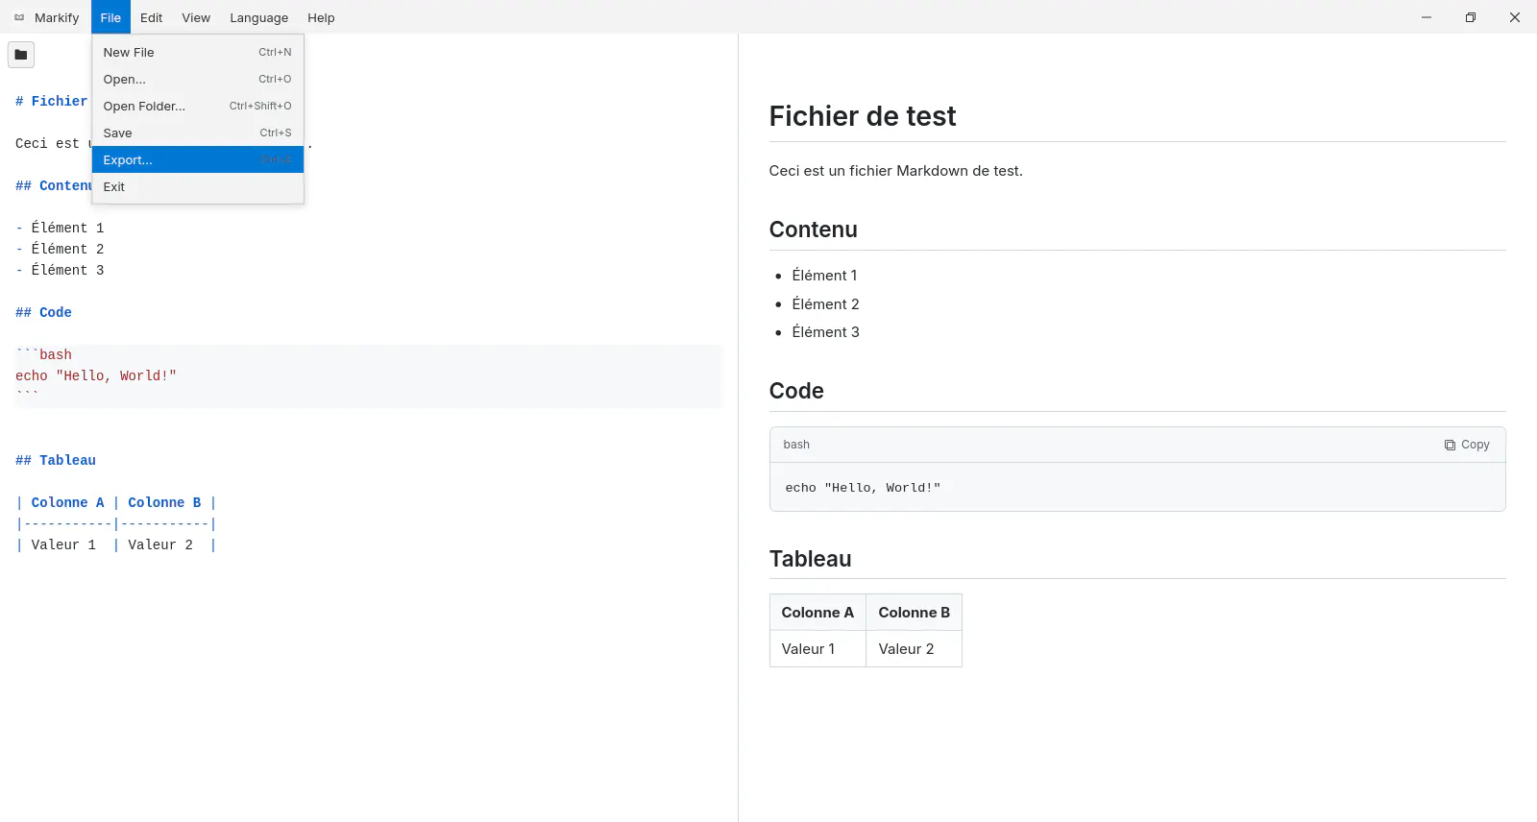1537x822 pixels.
Task: Select Open Folder... in the File menu
Action: [x=198, y=106]
